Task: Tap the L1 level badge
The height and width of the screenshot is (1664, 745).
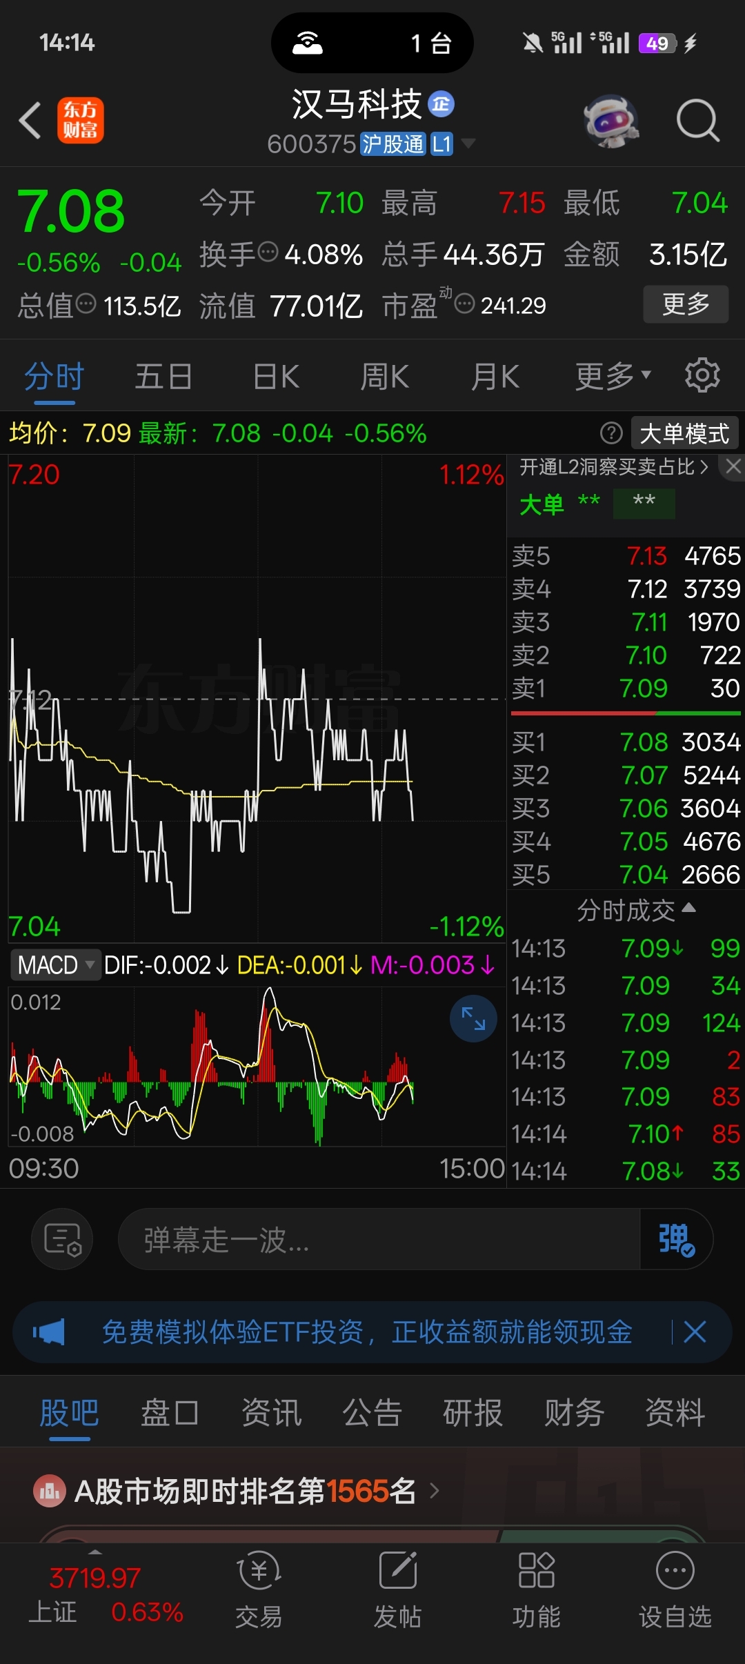Action: pos(442,144)
